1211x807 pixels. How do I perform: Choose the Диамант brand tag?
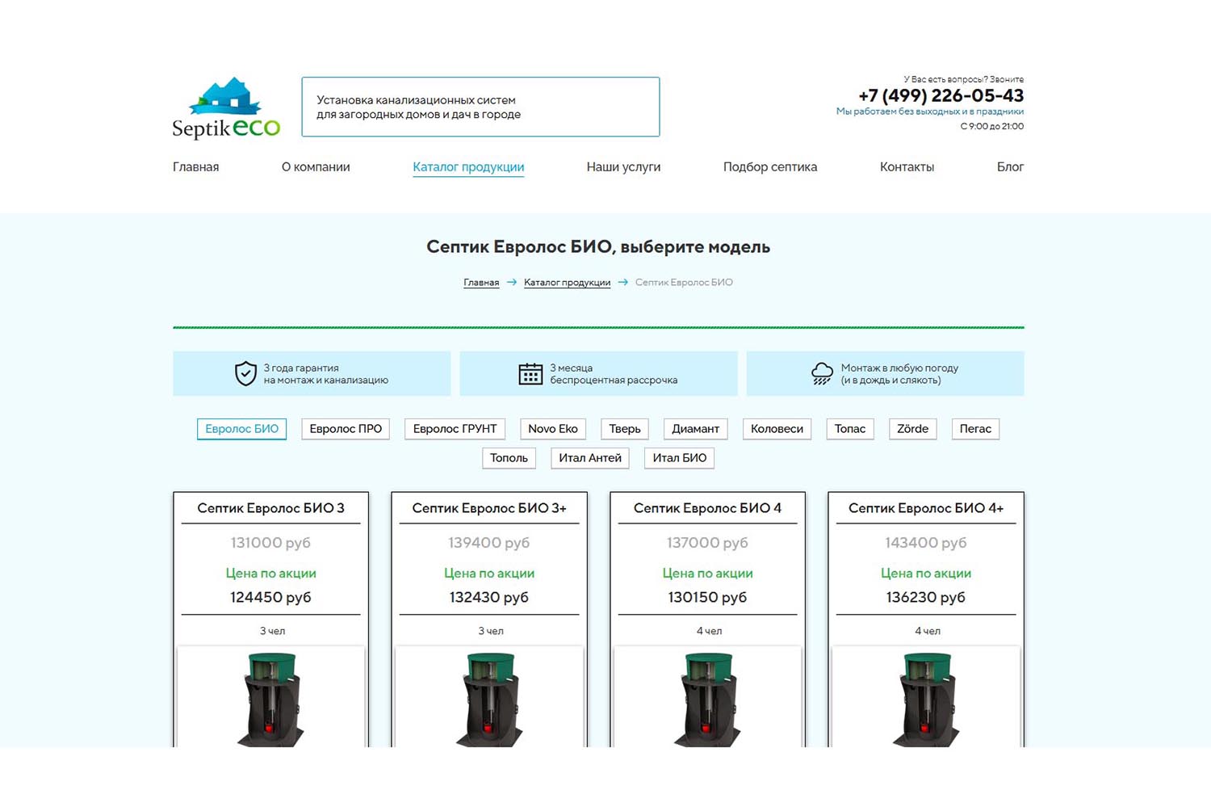click(x=695, y=429)
